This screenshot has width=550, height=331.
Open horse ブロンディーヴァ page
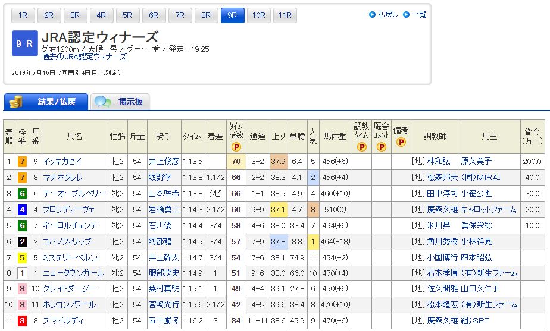click(x=69, y=209)
